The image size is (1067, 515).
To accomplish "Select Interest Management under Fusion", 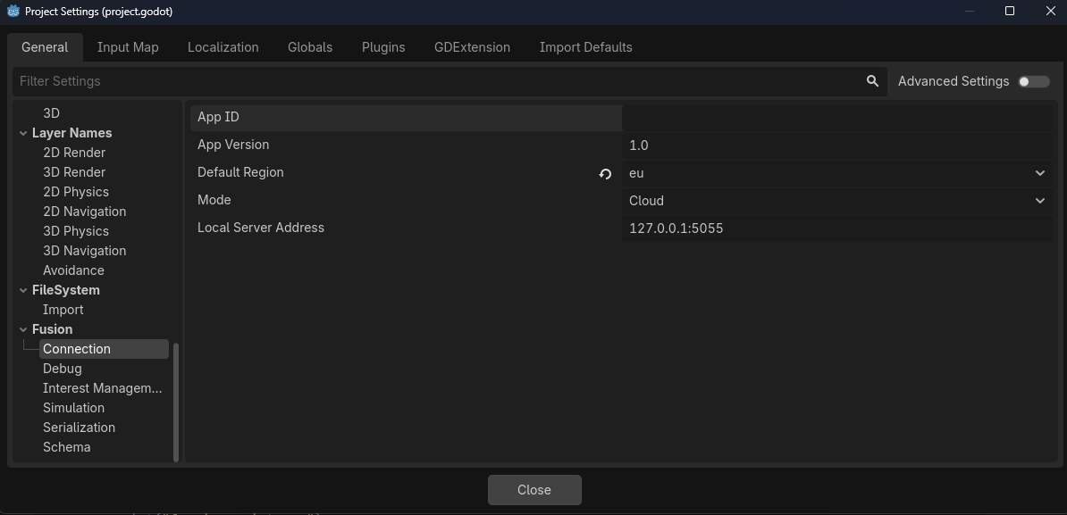I will click(103, 388).
